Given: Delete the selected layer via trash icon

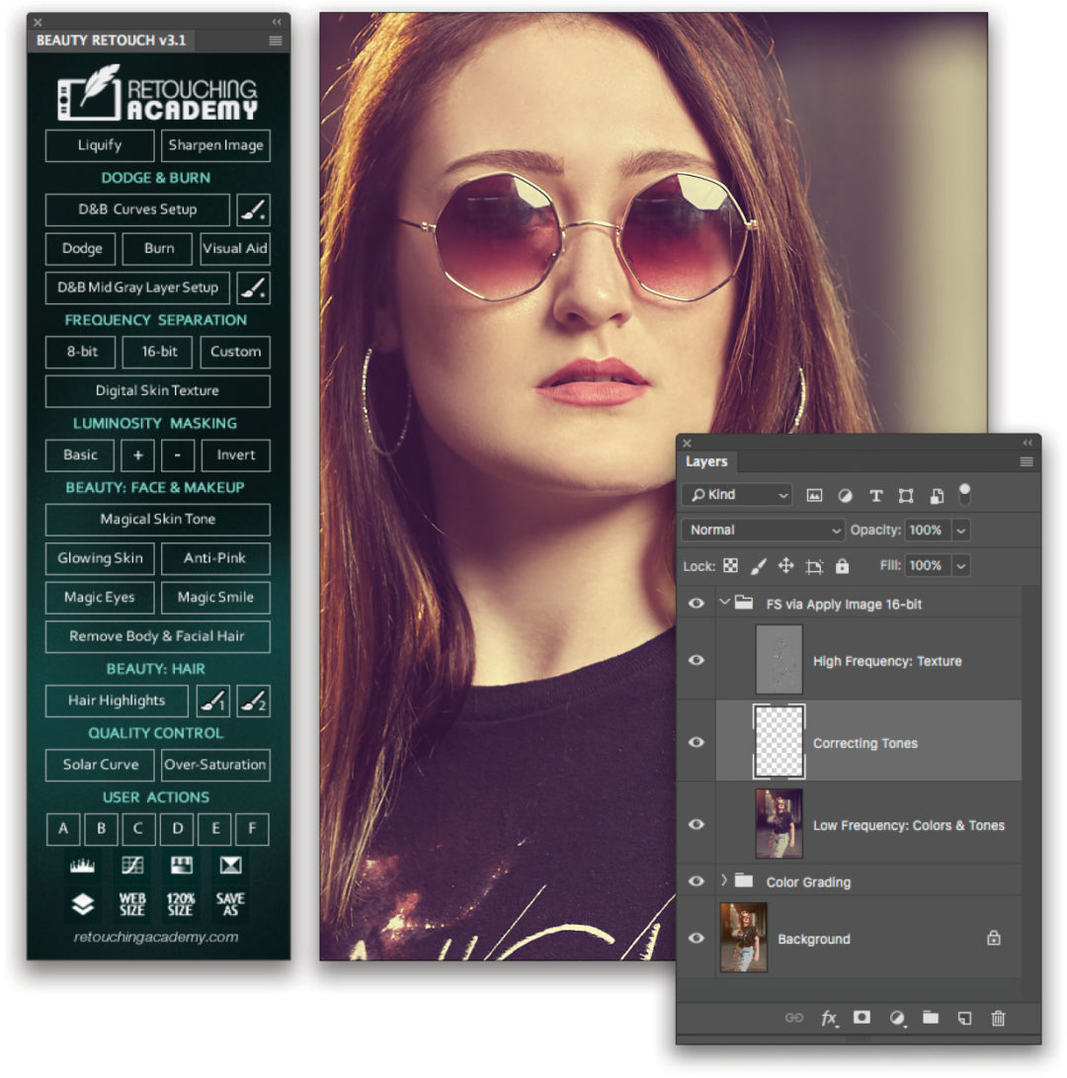Looking at the screenshot, I should click(x=998, y=1018).
